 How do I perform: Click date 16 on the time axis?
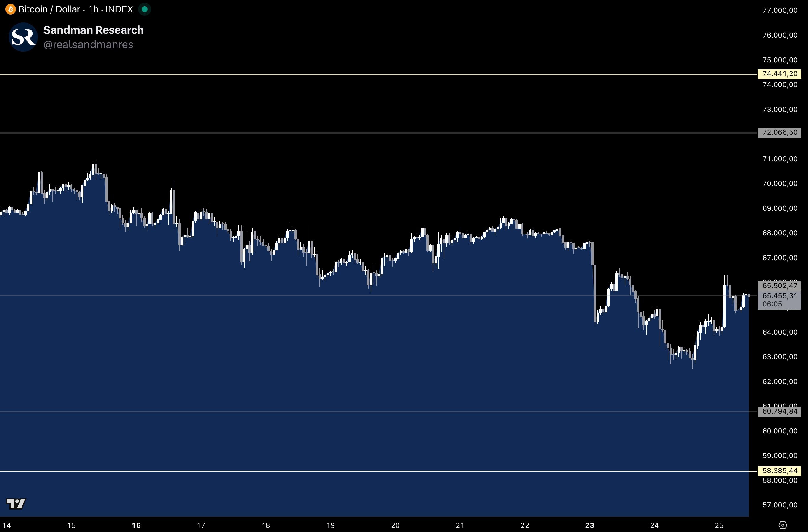point(136,525)
